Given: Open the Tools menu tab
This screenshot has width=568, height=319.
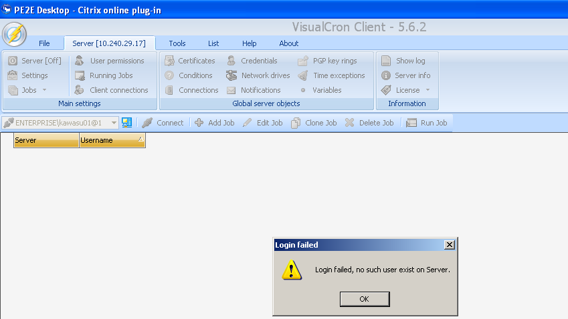Looking at the screenshot, I should (x=177, y=43).
